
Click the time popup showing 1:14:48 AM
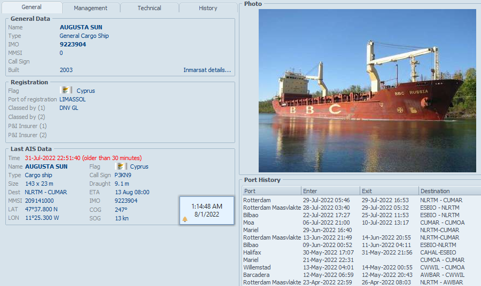click(207, 211)
